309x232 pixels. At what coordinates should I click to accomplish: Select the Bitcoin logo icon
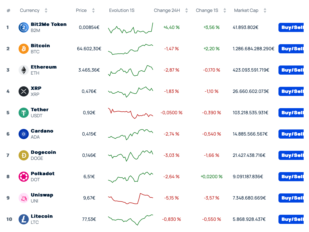[x=23, y=49]
